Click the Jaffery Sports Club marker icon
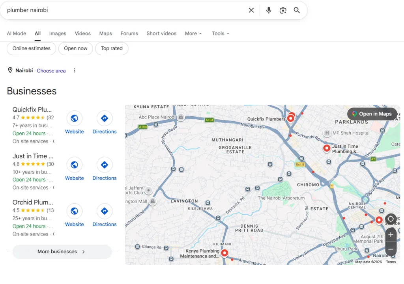The height and width of the screenshot is (284, 404). coord(149,190)
